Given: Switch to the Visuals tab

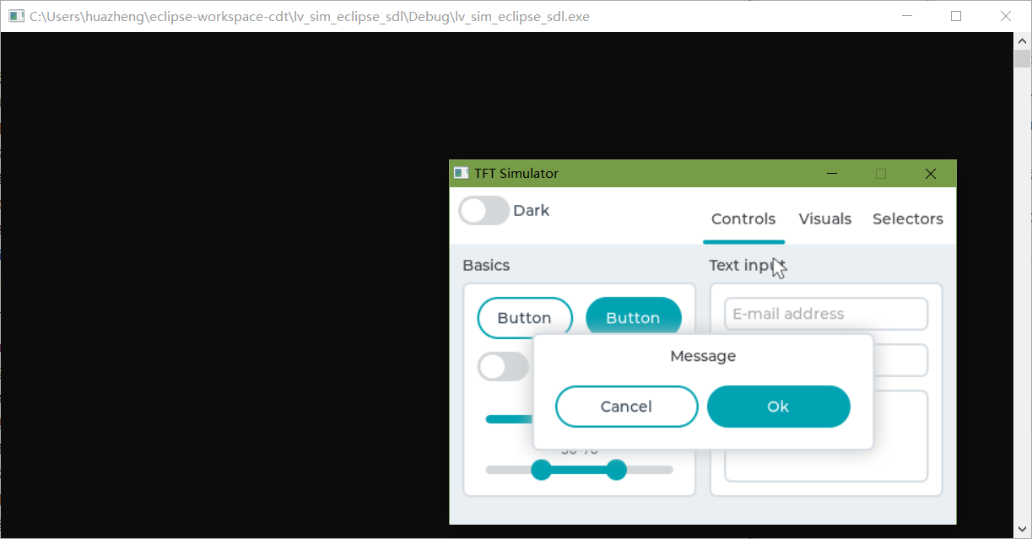Looking at the screenshot, I should coord(824,218).
